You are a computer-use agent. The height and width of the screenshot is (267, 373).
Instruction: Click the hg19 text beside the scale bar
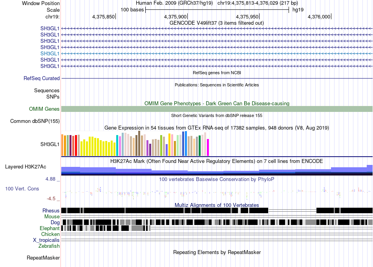(298, 10)
